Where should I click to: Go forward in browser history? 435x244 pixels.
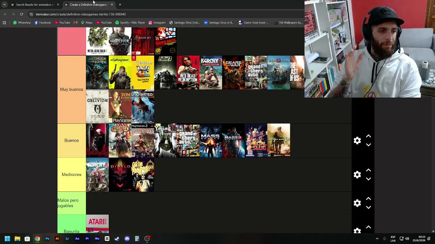[x=13, y=14]
